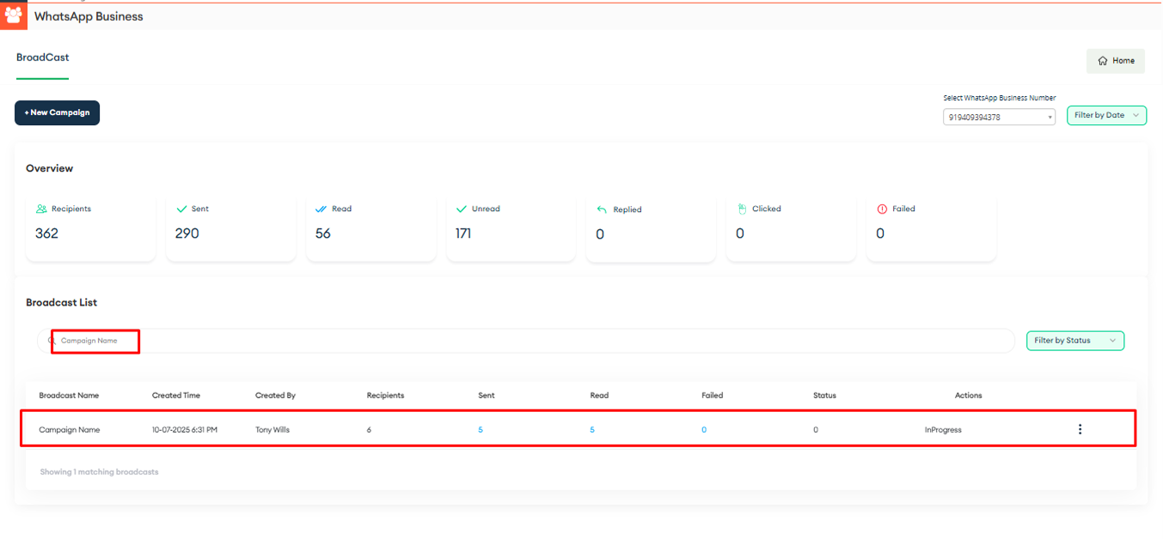
Task: Open the Sent count link 5
Action: [481, 430]
